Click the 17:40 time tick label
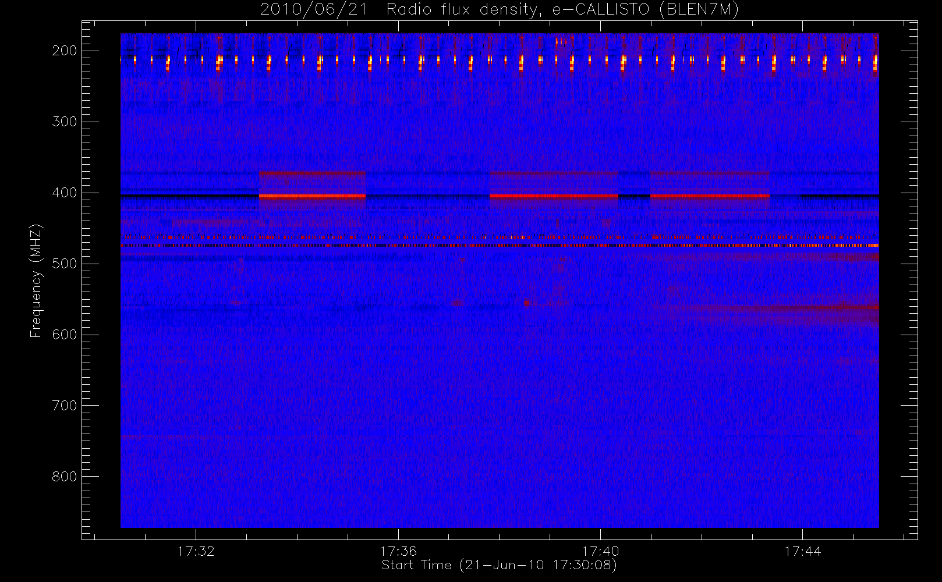 coord(600,551)
